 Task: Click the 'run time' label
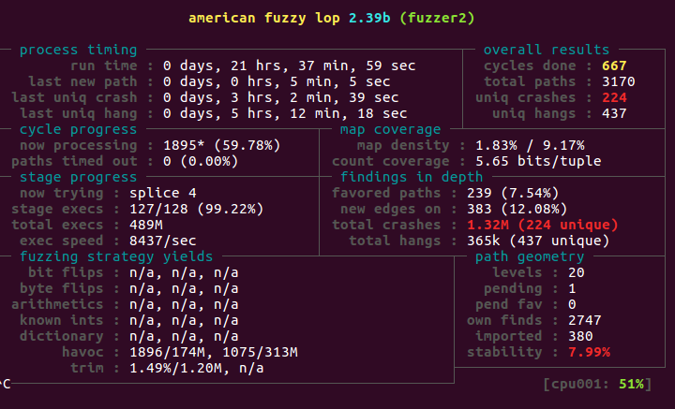point(104,66)
